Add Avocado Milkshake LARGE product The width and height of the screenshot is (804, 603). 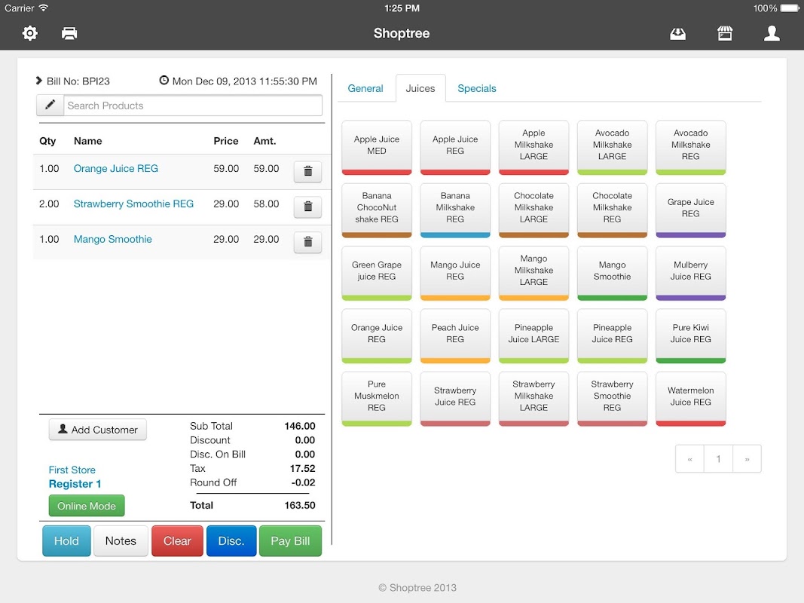pyautogui.click(x=612, y=147)
